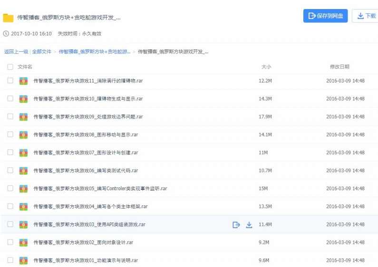Click the rar icon of 游戏06_编写类测试代码
This screenshot has width=378, height=267.
[x=23, y=171]
